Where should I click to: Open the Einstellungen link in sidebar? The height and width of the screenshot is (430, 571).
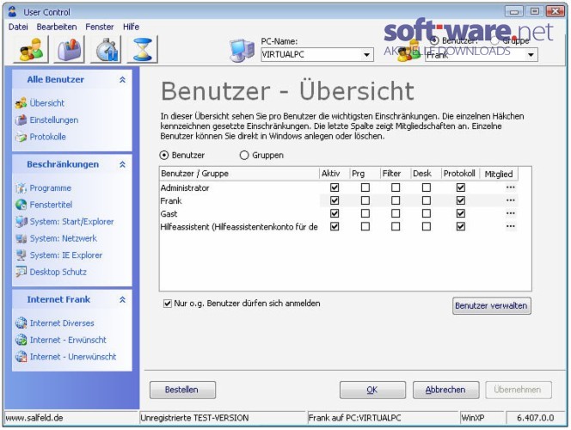point(54,120)
